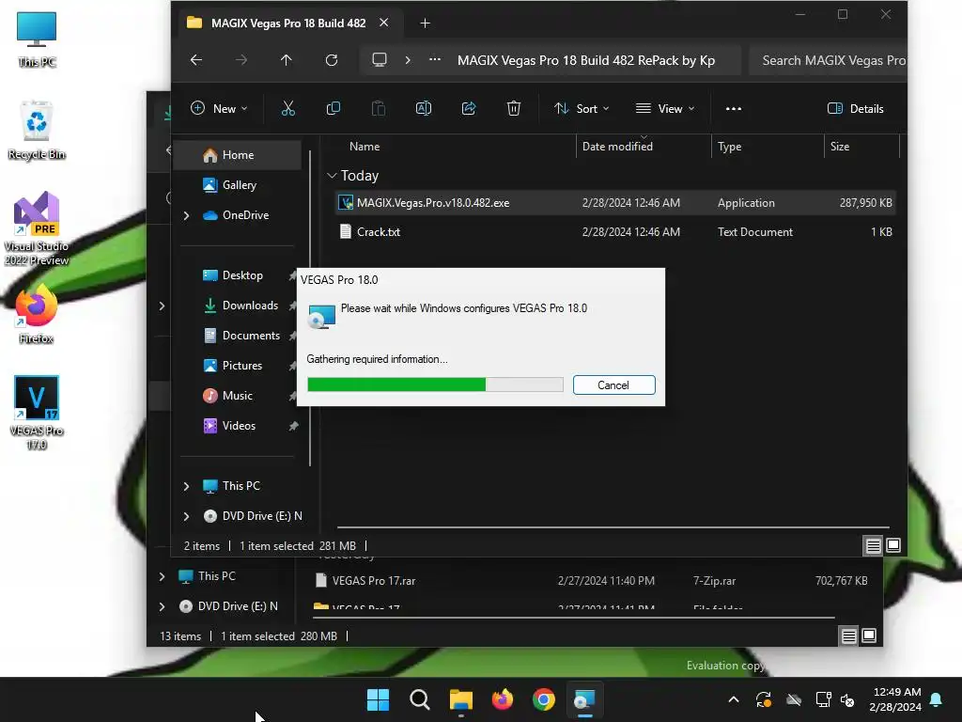Open the New dropdown menu

pos(219,109)
